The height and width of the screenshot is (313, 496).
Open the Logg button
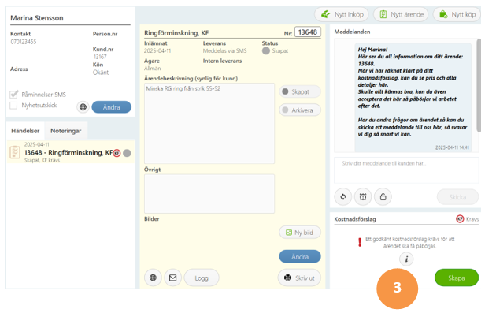coord(202,278)
